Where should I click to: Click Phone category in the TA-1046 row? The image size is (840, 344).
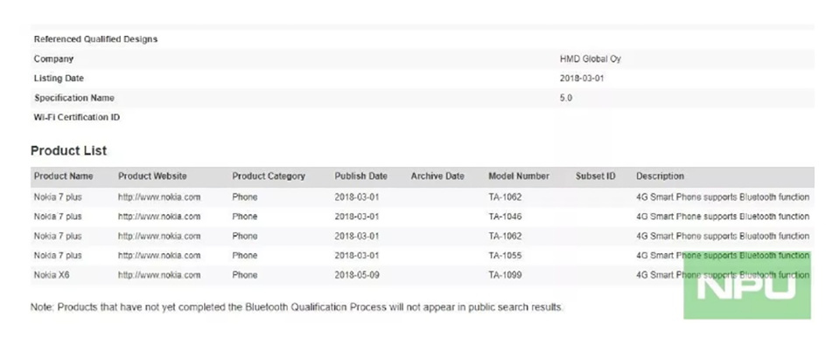click(x=245, y=217)
